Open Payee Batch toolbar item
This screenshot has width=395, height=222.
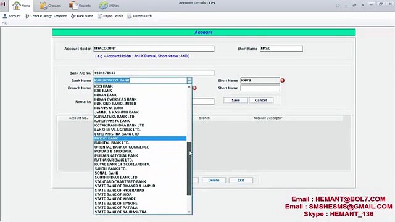pyautogui.click(x=139, y=16)
